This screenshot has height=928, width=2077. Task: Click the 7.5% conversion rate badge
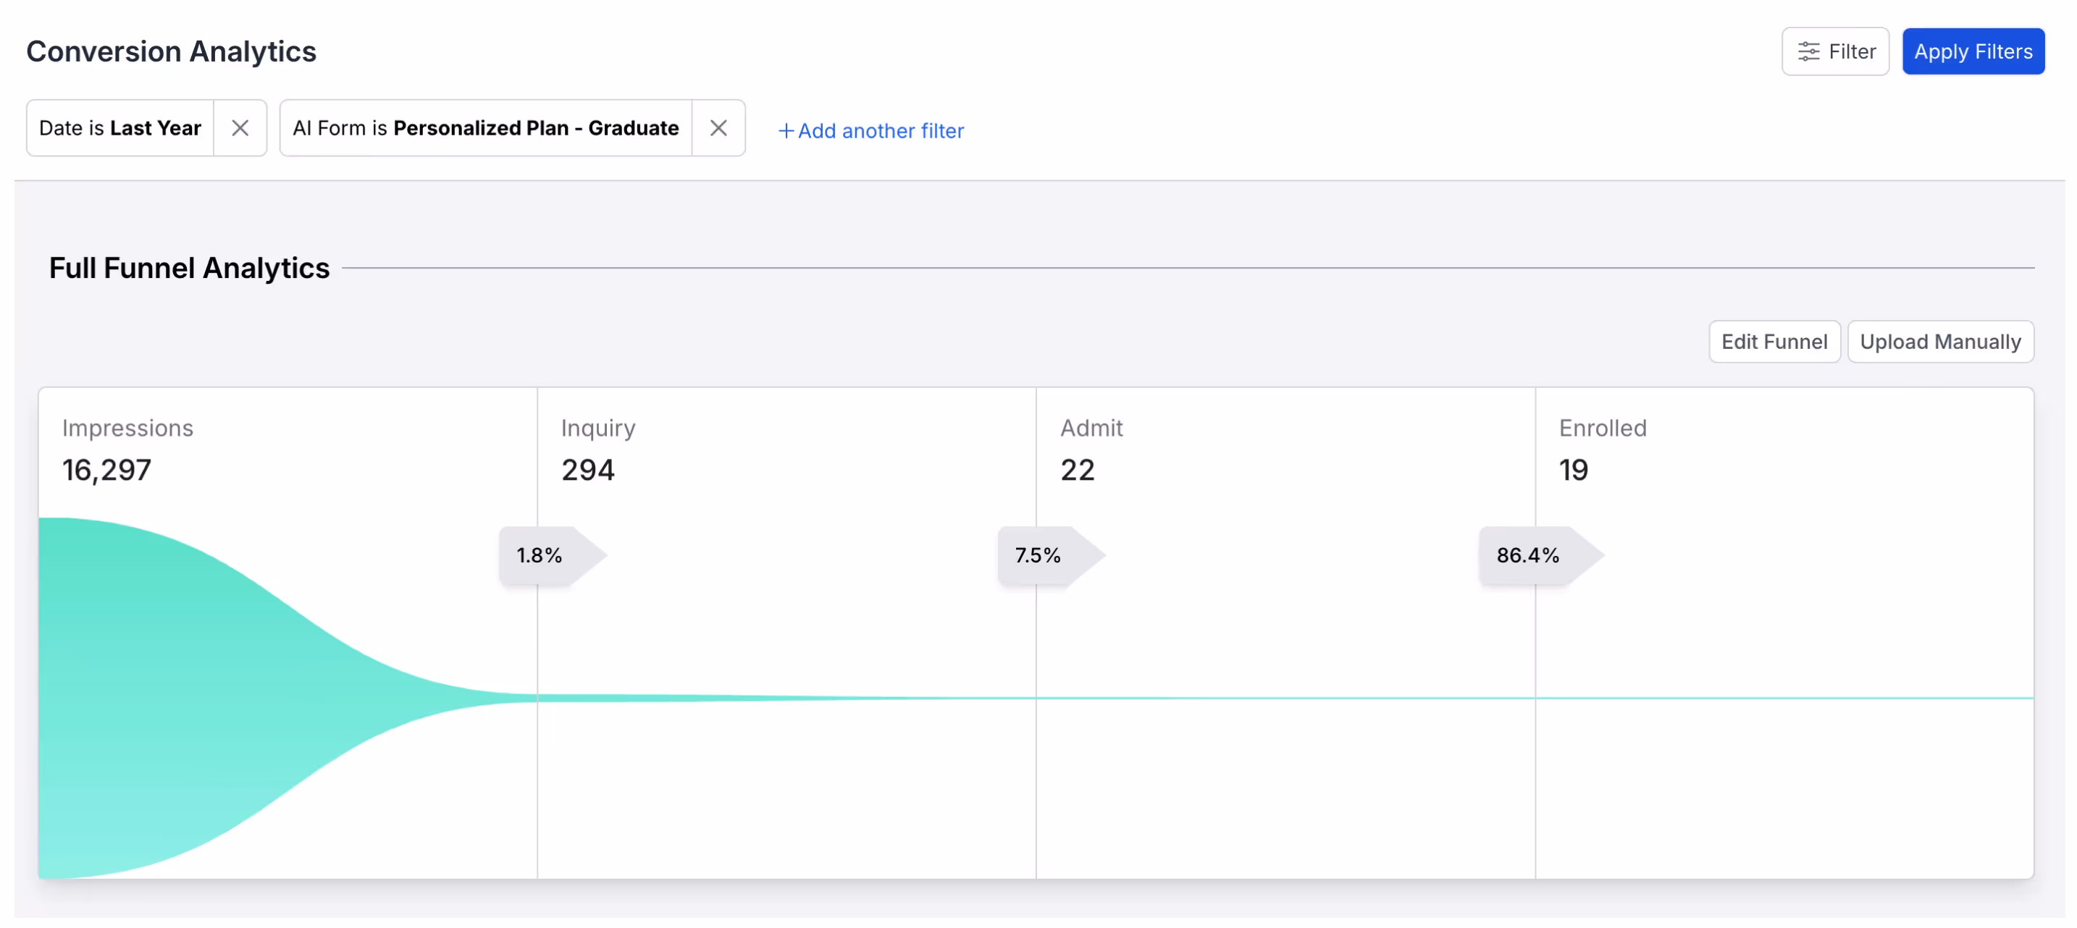1038,555
